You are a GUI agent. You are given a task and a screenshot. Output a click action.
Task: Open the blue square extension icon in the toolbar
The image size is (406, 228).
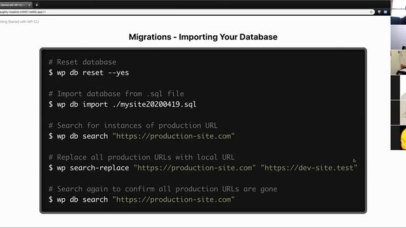(x=385, y=12)
